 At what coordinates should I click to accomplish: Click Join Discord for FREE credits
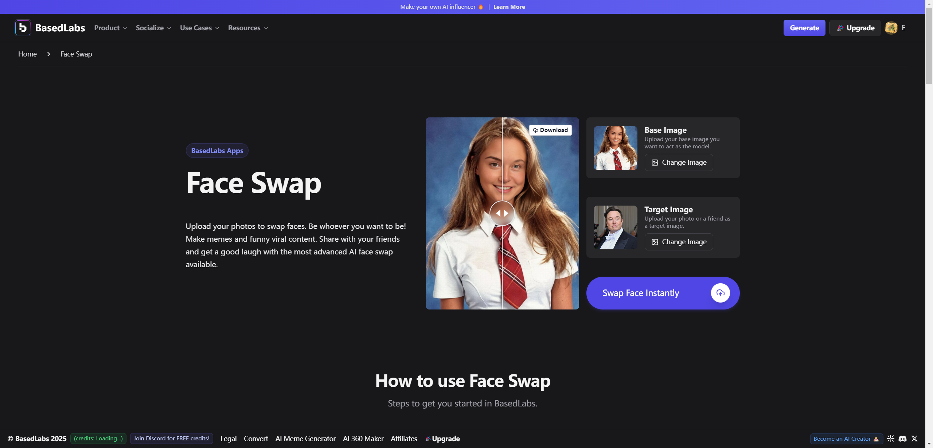coord(172,439)
